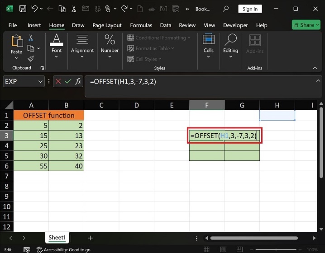Open the Copy options dropdown arrow in Clipboard group

coord(39,48)
